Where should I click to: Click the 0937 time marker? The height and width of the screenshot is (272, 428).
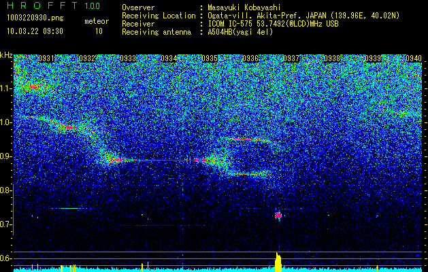[291, 58]
